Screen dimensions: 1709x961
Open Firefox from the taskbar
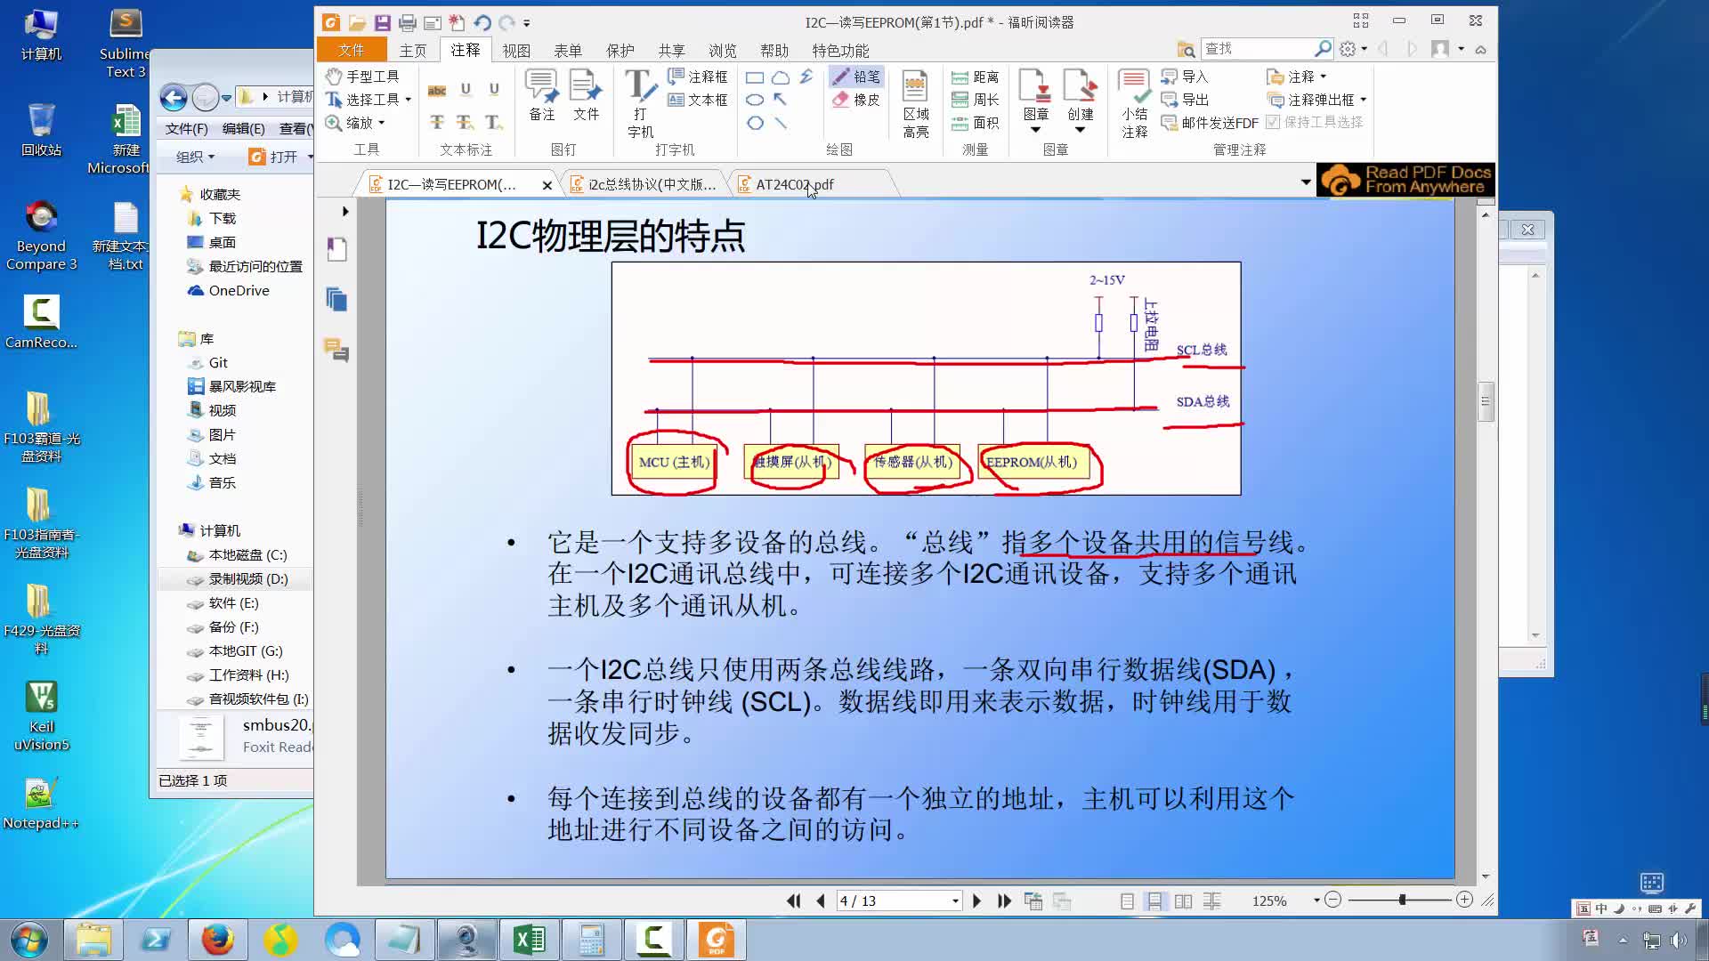[217, 940]
